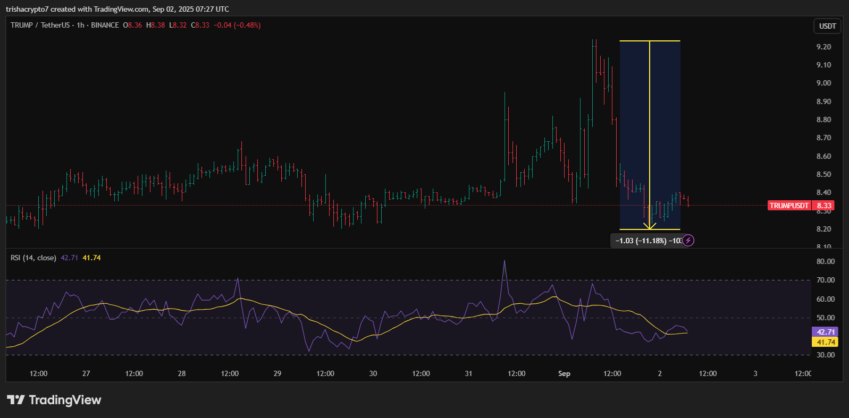The width and height of the screenshot is (849, 418).
Task: Click the 8.60 price axis label
Action: [823, 156]
